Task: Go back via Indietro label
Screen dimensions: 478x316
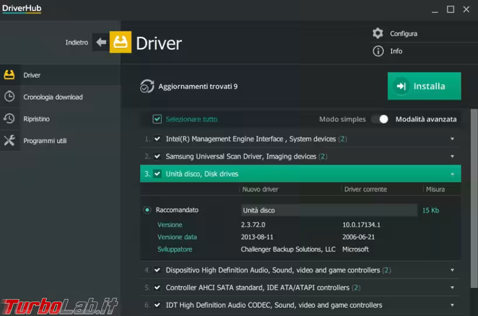Action: coord(77,43)
